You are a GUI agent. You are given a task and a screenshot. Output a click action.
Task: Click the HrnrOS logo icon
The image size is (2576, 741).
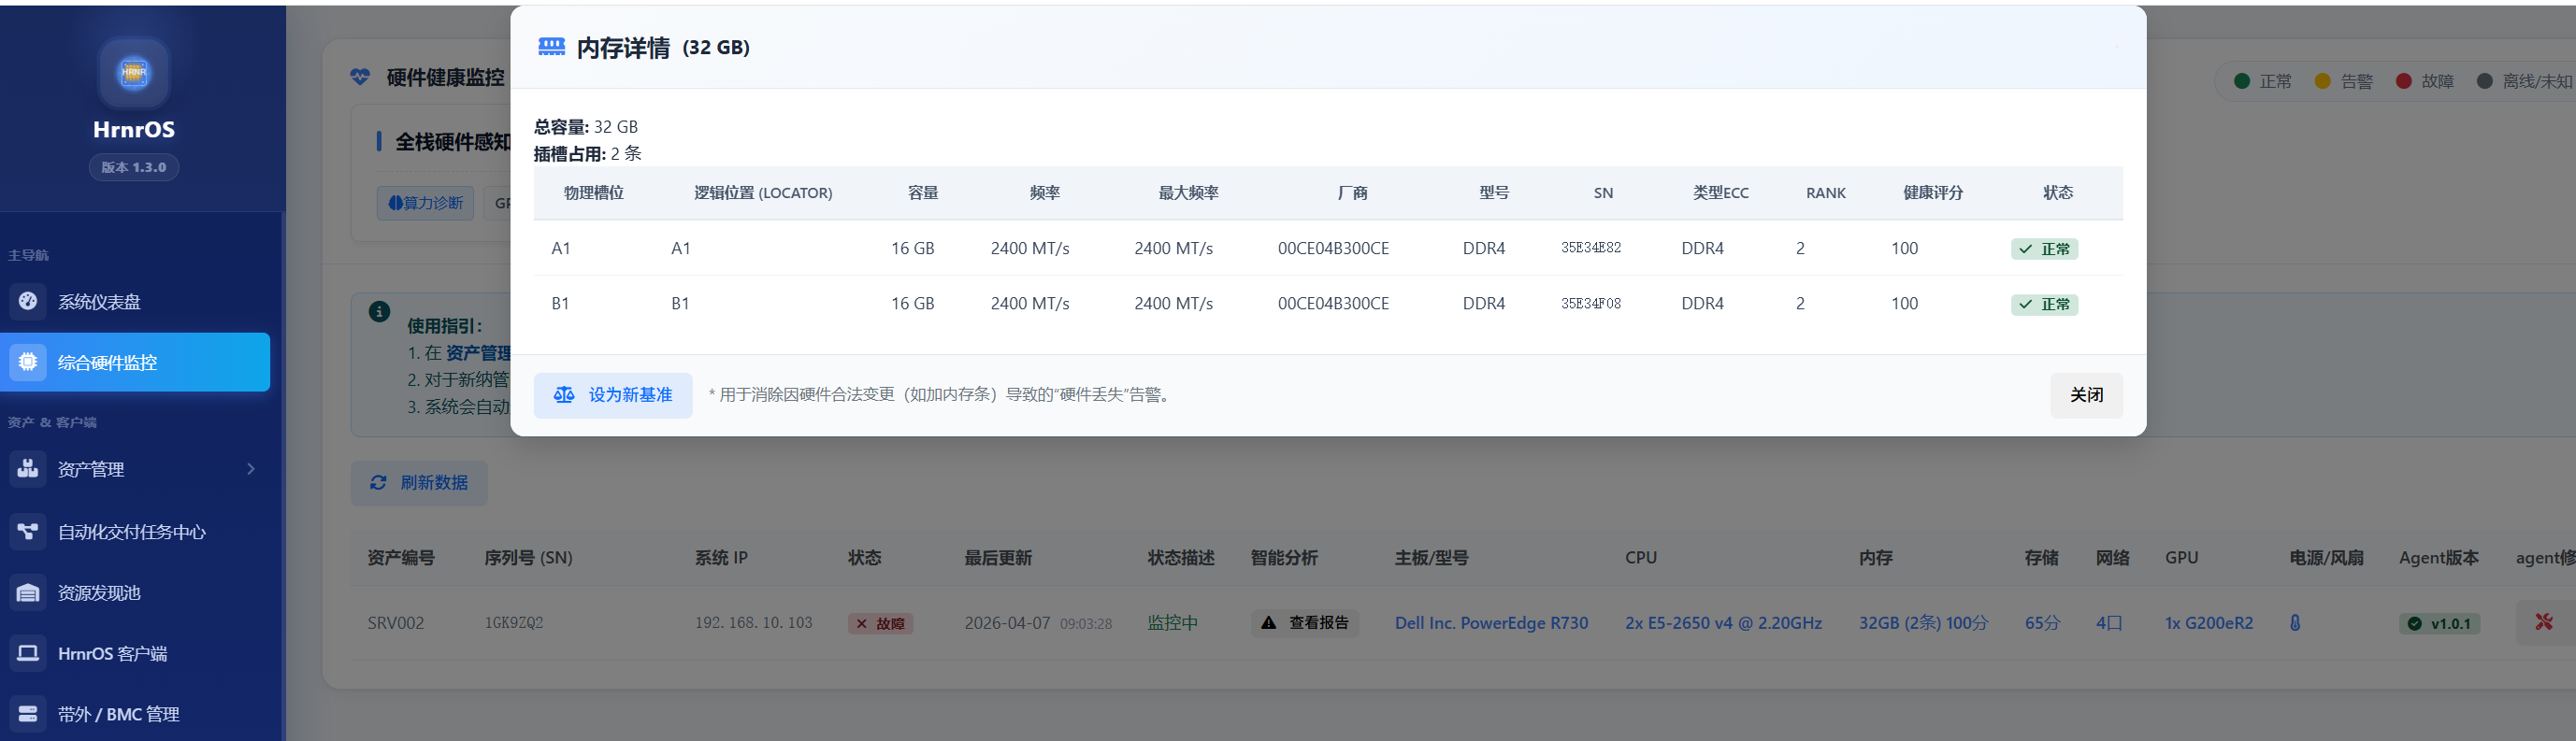tap(133, 72)
